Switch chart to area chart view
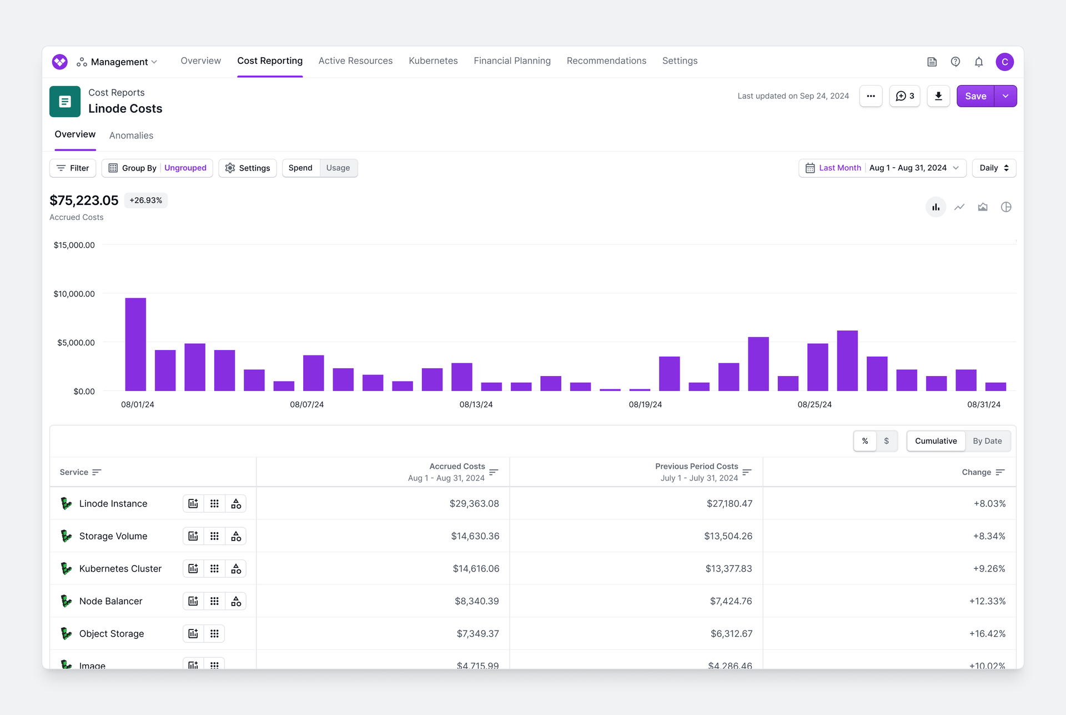Image resolution: width=1066 pixels, height=715 pixels. pos(983,207)
